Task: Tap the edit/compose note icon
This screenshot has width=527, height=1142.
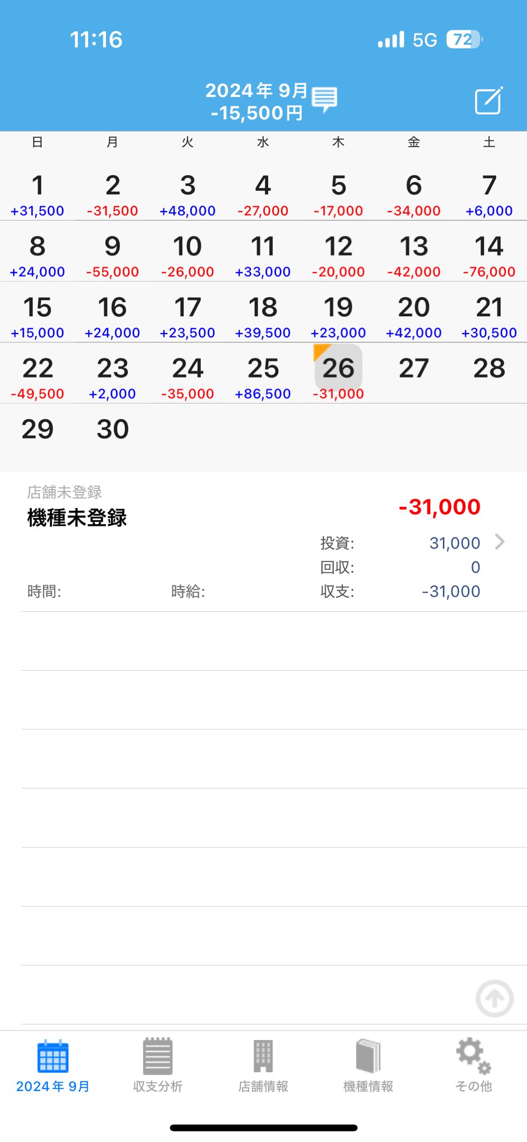Action: [x=489, y=101]
